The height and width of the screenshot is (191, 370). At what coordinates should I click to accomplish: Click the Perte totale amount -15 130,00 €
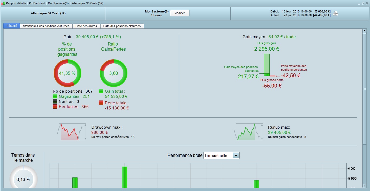point(117,108)
